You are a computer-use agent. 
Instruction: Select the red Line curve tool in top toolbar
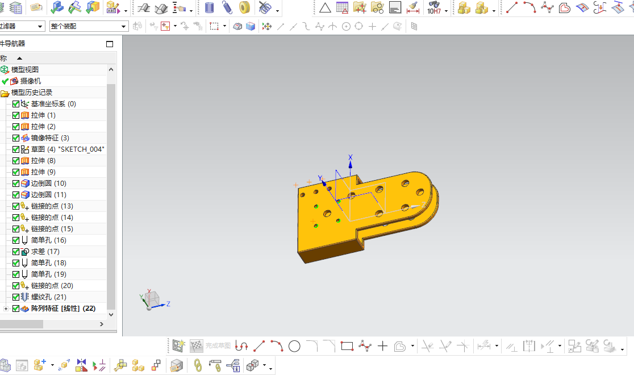point(512,7)
